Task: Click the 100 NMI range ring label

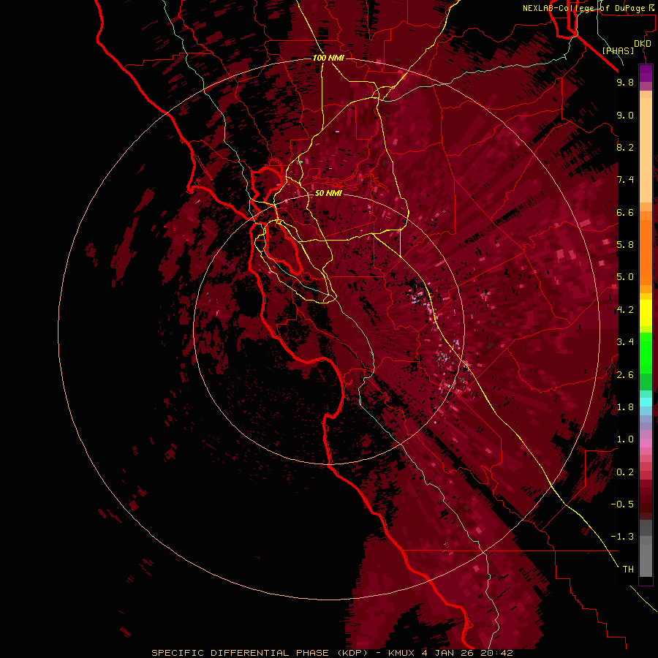Action: pos(328,58)
